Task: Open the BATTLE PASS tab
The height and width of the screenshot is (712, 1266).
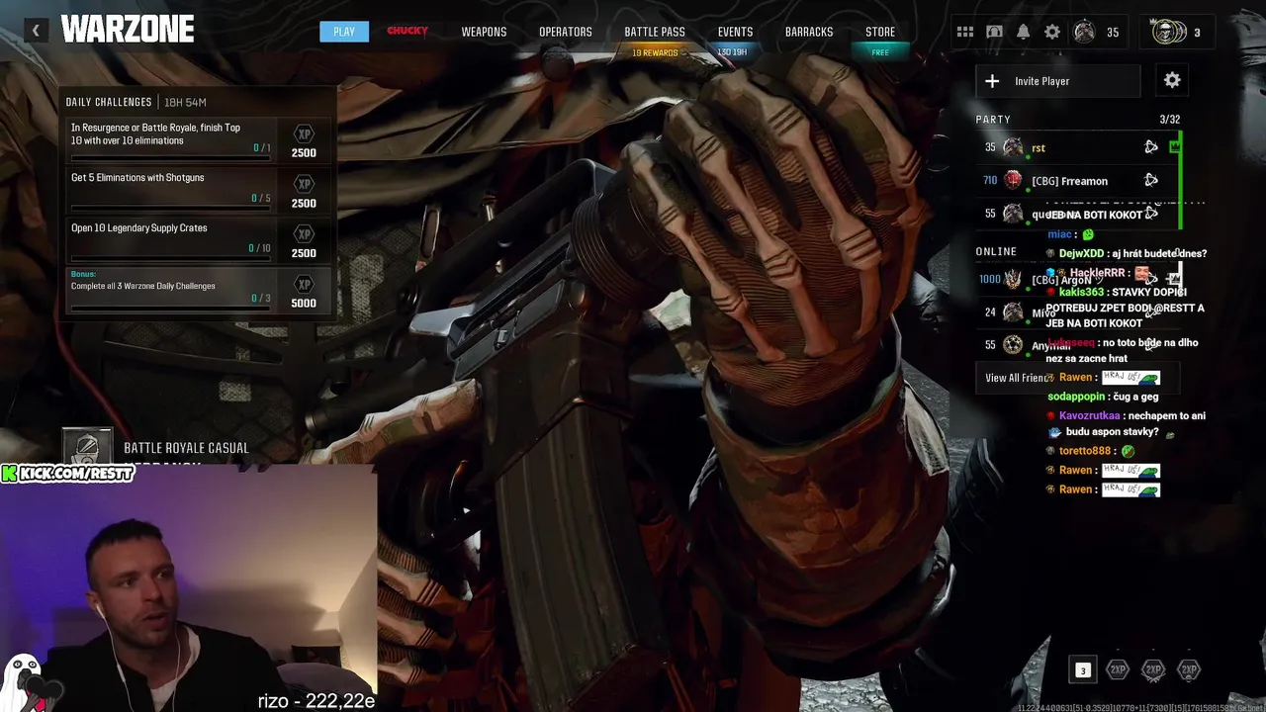Action: coord(655,32)
